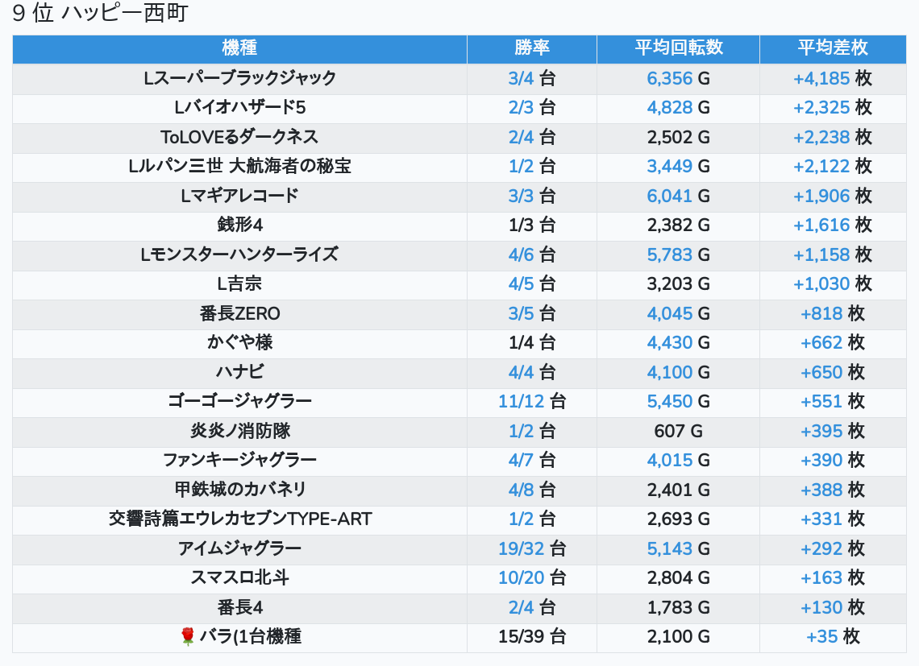Screen dimensions: 919x666
Task: Click +4,185 枚 average difference value
Action: [x=833, y=78]
